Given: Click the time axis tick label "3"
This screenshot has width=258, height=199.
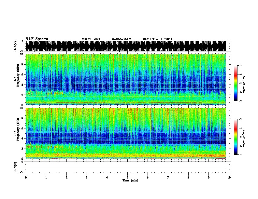Looking at the screenshot, I should click(x=87, y=178).
